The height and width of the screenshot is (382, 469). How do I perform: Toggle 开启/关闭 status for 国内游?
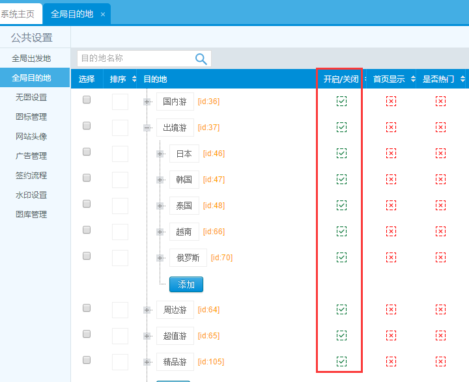341,101
